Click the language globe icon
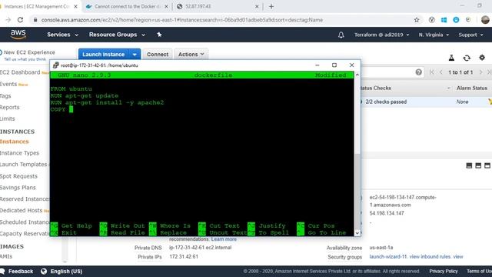This screenshot has width=492, height=277. coord(44,272)
